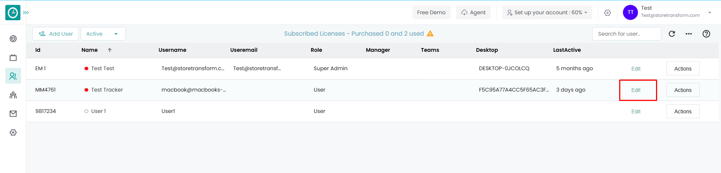Click the name Test Test

coord(103,68)
